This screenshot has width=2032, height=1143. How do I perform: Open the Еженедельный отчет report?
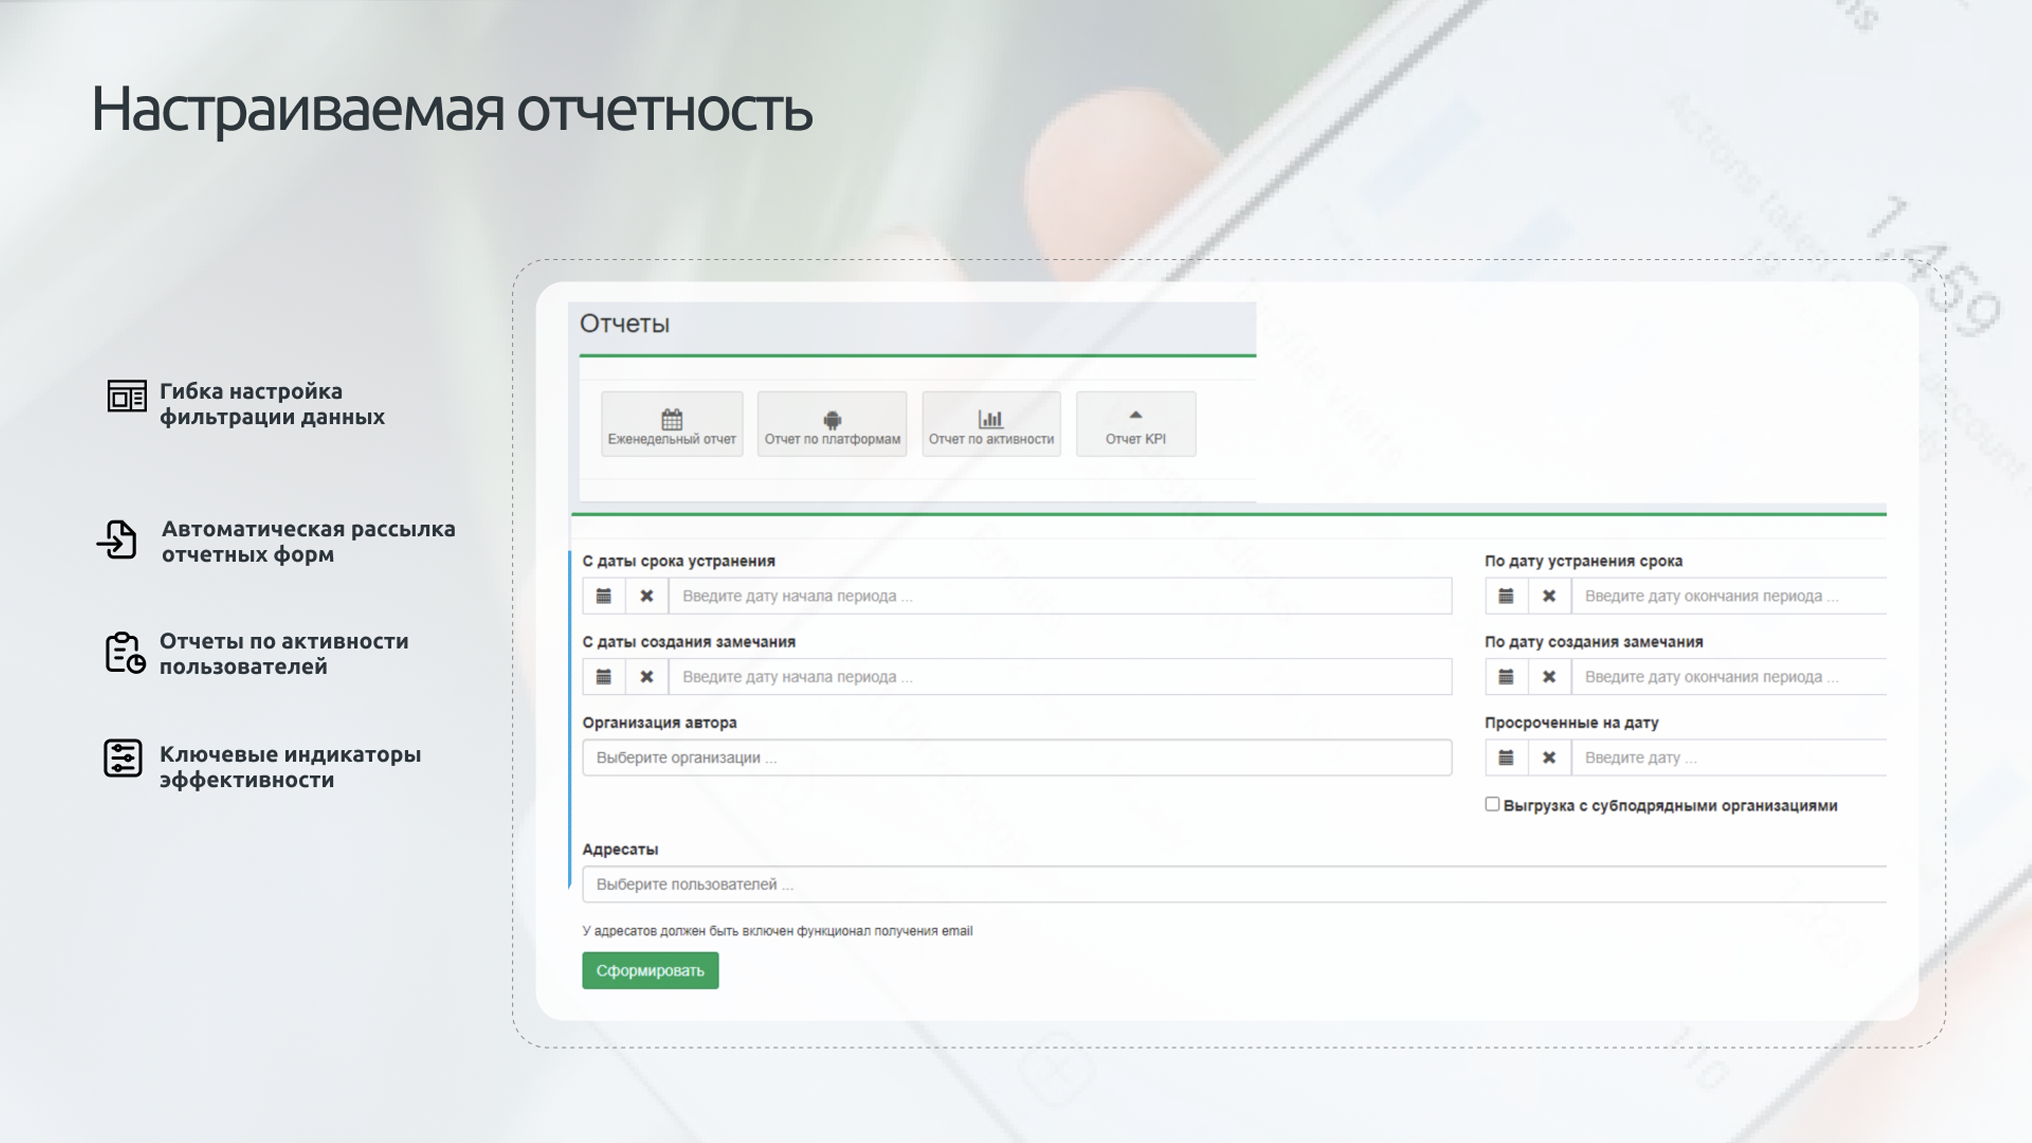672,423
